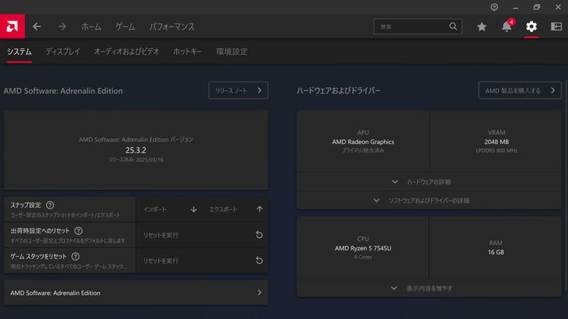Open settings gear icon

tap(531, 26)
